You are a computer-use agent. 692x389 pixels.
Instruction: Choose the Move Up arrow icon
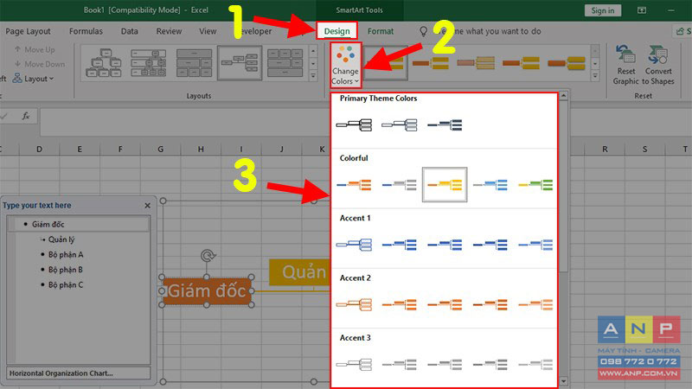coord(17,49)
